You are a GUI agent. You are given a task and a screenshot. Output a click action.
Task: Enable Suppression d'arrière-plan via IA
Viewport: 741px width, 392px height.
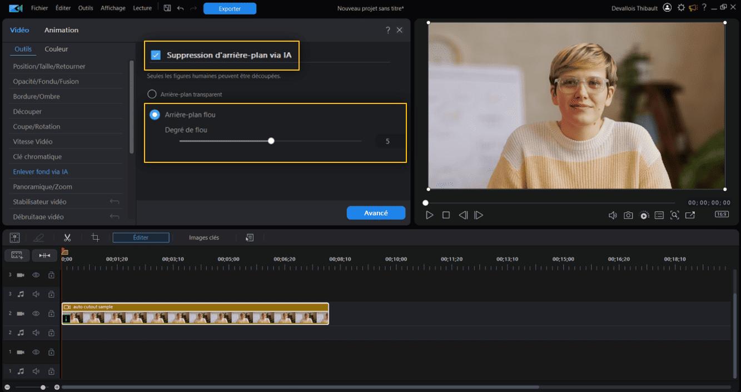[x=155, y=56]
